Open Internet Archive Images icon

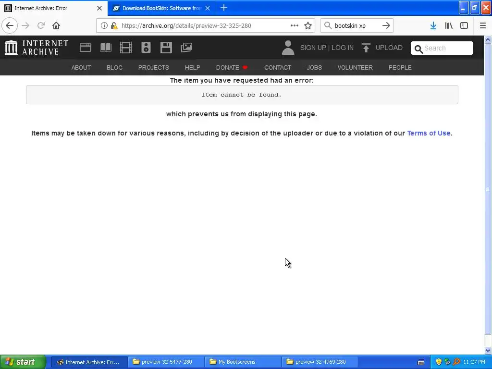tap(186, 48)
